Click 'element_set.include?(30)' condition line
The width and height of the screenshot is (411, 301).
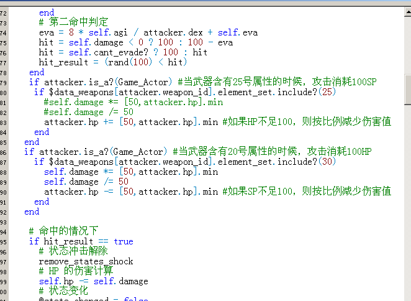pyautogui.click(x=185, y=162)
